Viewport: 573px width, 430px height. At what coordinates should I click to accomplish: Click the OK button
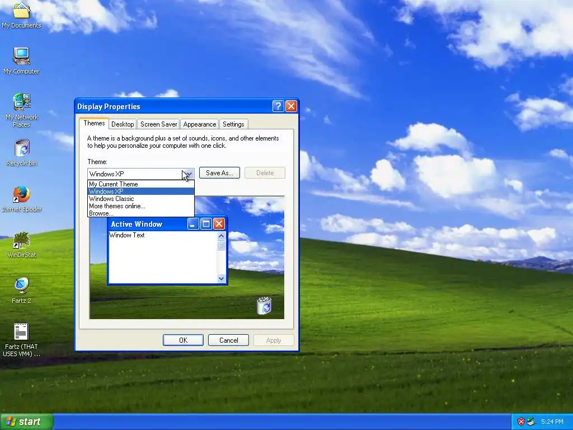pos(183,340)
